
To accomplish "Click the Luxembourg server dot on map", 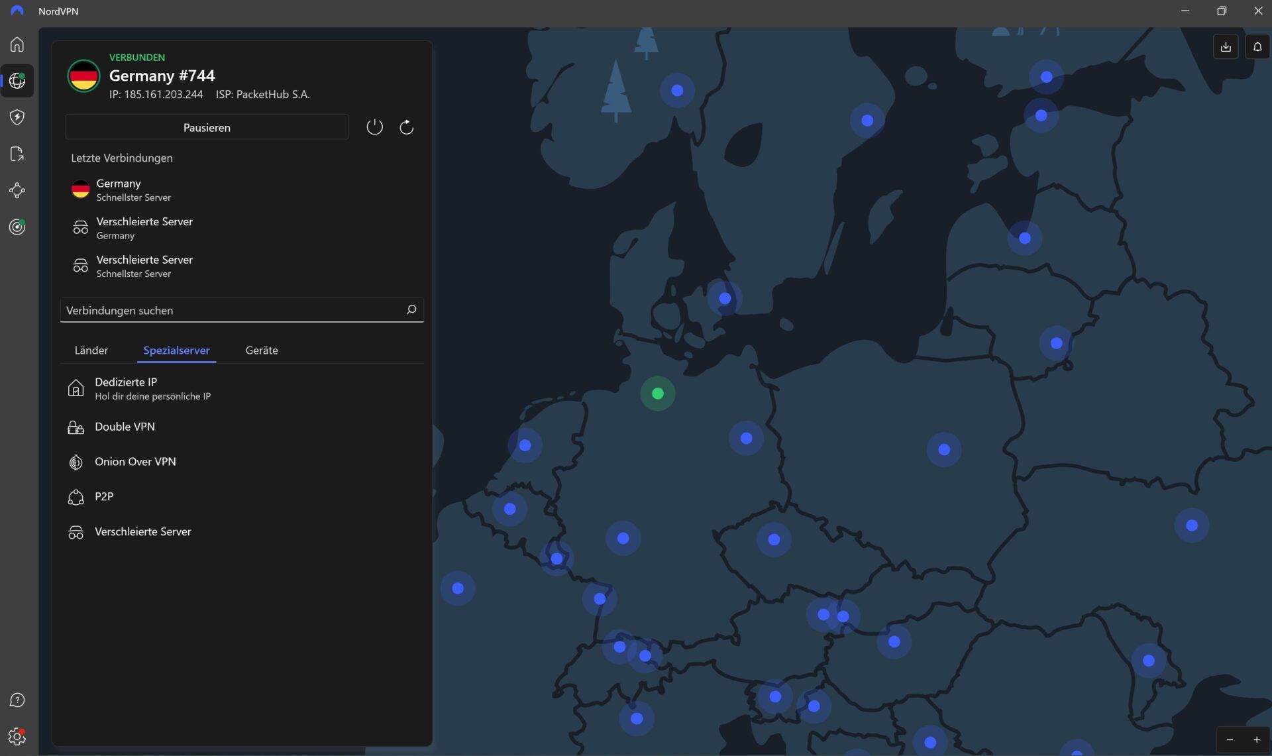I will point(557,559).
